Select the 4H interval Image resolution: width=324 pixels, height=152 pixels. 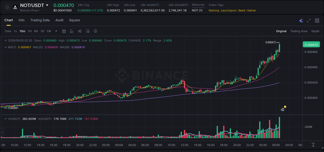(x=36, y=31)
